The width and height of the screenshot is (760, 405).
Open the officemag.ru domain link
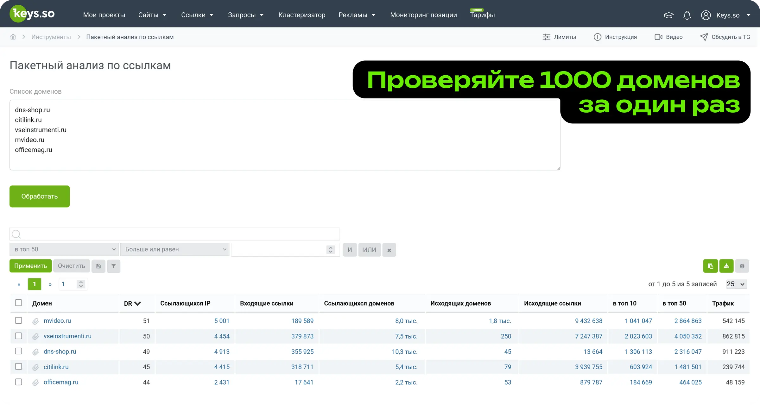tap(61, 382)
